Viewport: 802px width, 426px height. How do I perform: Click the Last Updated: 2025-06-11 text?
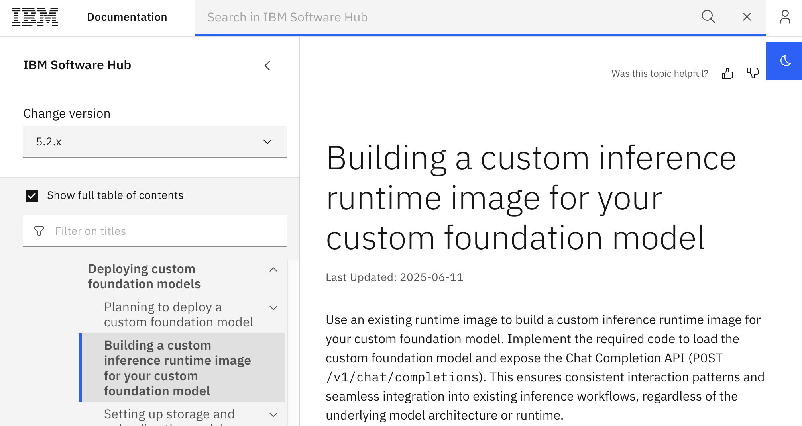(x=394, y=277)
